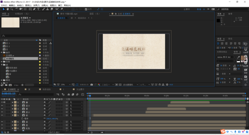Viewport: 249px width, 135px height.
Task: Select the Zoom magnifier tool
Action: point(12,9)
